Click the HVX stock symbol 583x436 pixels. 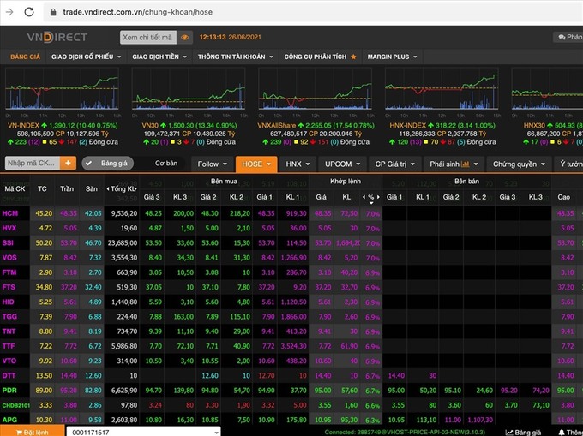(x=9, y=228)
